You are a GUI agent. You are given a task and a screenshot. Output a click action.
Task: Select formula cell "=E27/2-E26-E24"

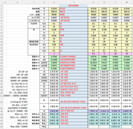click(x=74, y=111)
